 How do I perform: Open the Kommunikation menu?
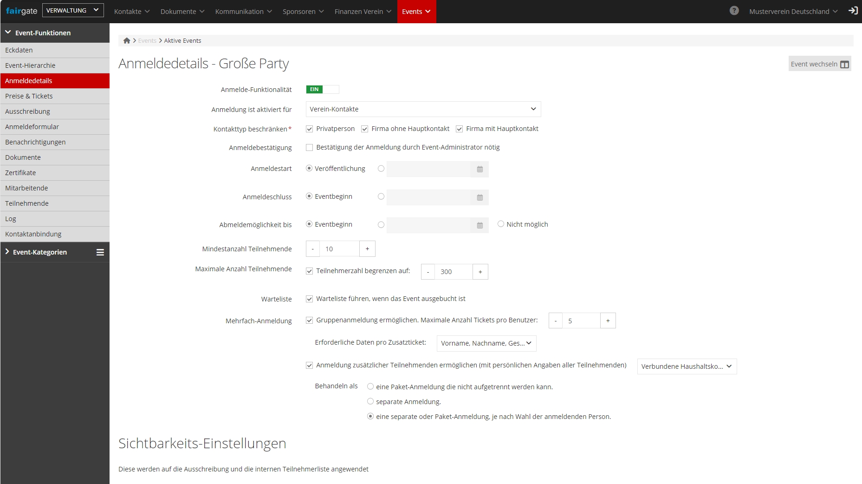[243, 11]
